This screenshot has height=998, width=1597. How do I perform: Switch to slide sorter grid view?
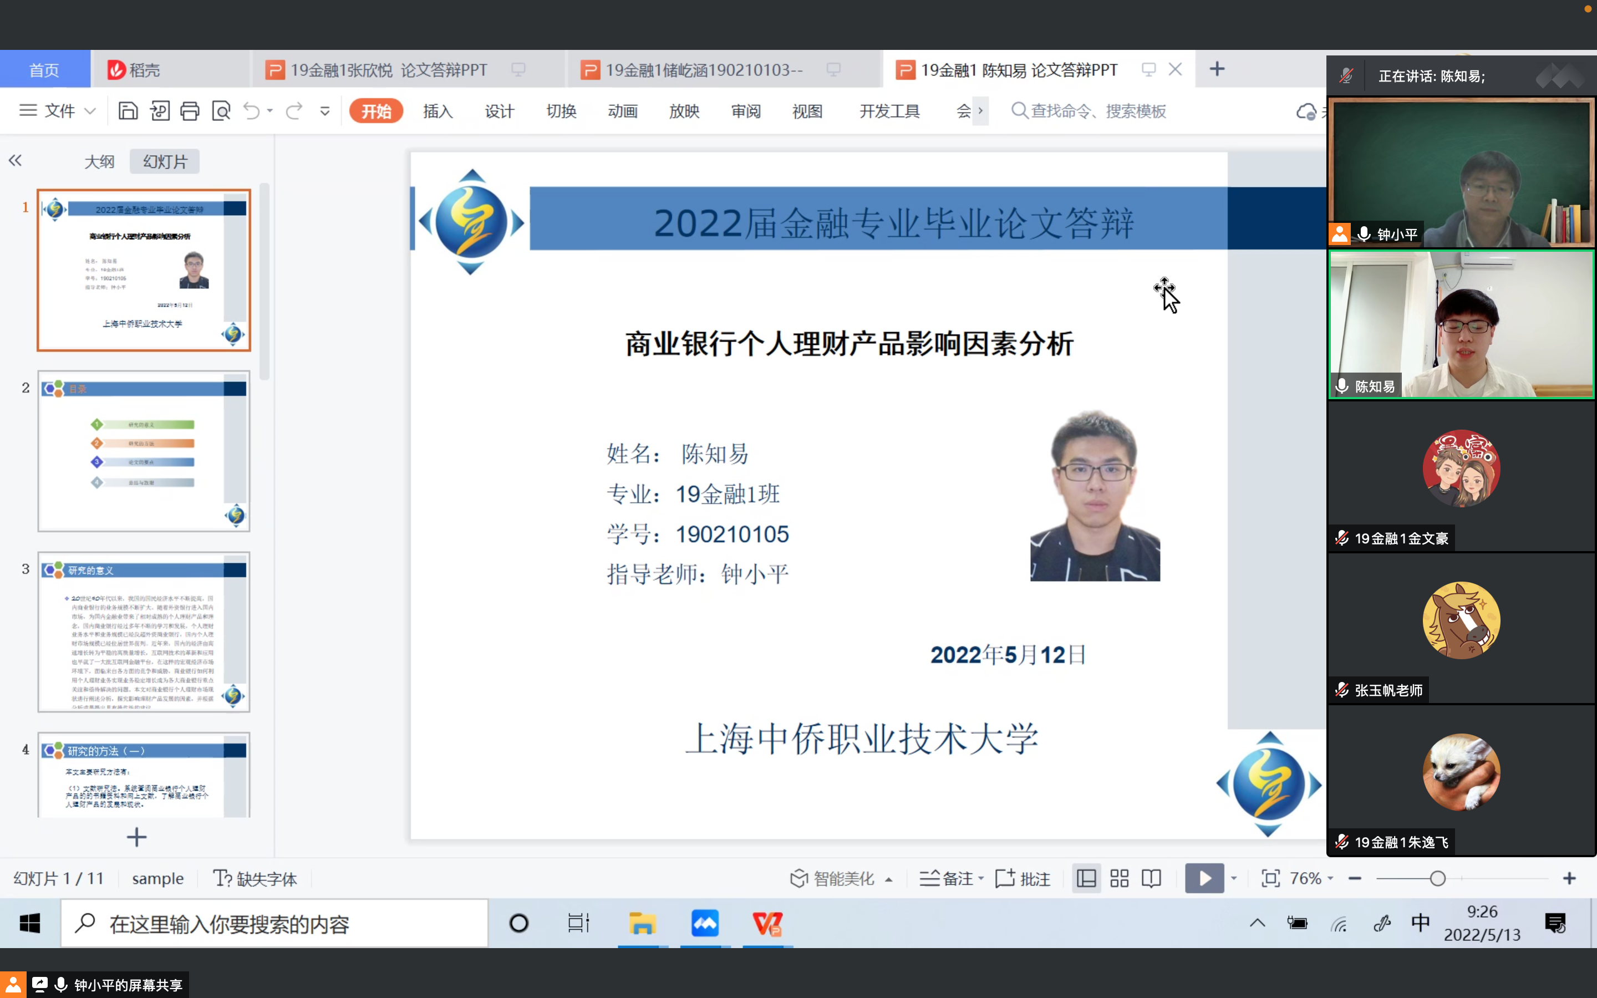point(1119,879)
